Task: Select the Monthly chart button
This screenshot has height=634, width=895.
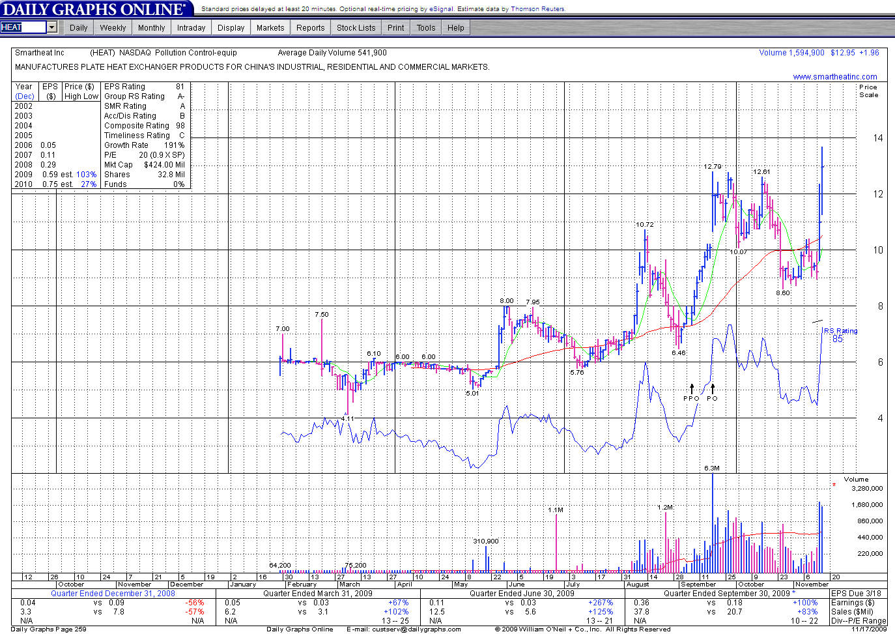Action: [151, 28]
